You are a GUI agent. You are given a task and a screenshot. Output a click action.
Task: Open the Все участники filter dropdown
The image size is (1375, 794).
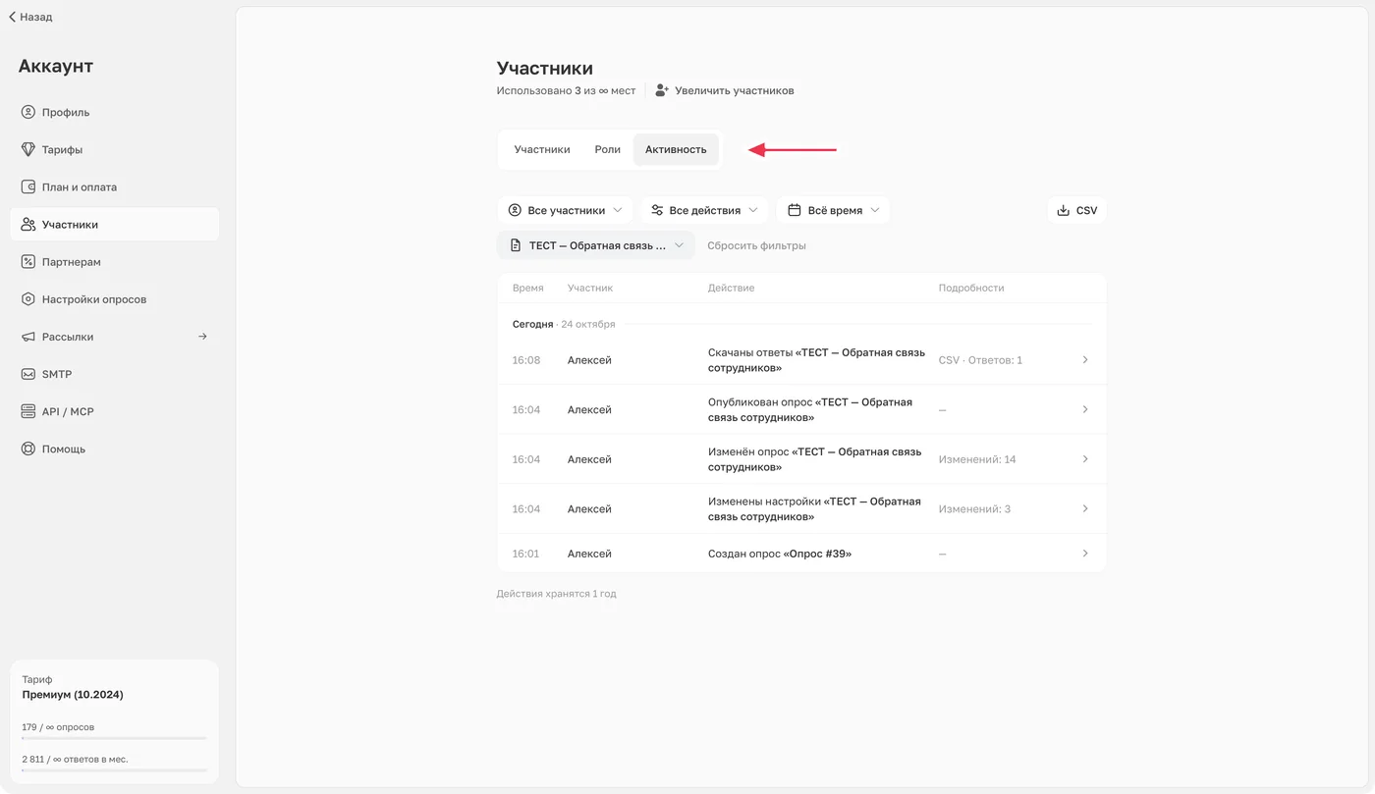pyautogui.click(x=566, y=210)
